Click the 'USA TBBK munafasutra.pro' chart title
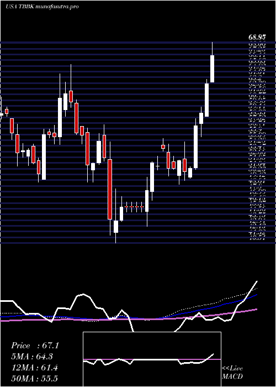276x387 pixels. coord(42,7)
